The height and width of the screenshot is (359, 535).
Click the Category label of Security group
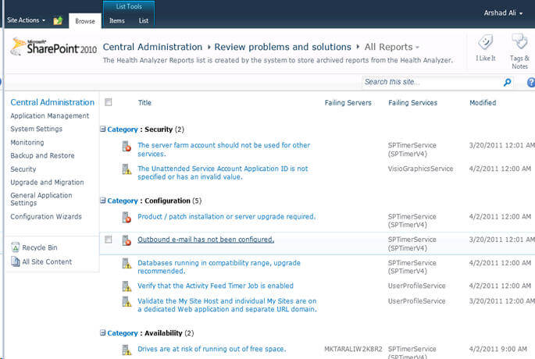[122, 130]
